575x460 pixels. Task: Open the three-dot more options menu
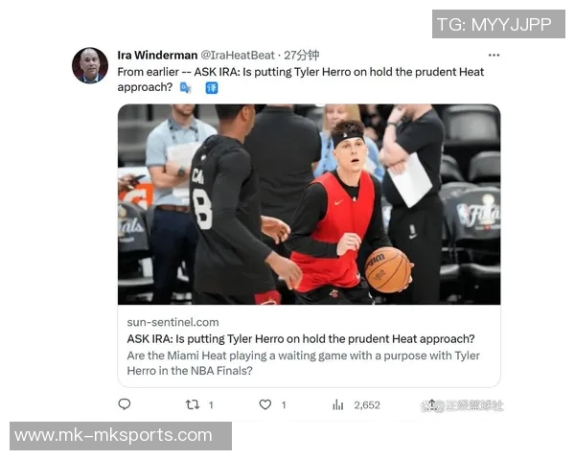click(494, 55)
